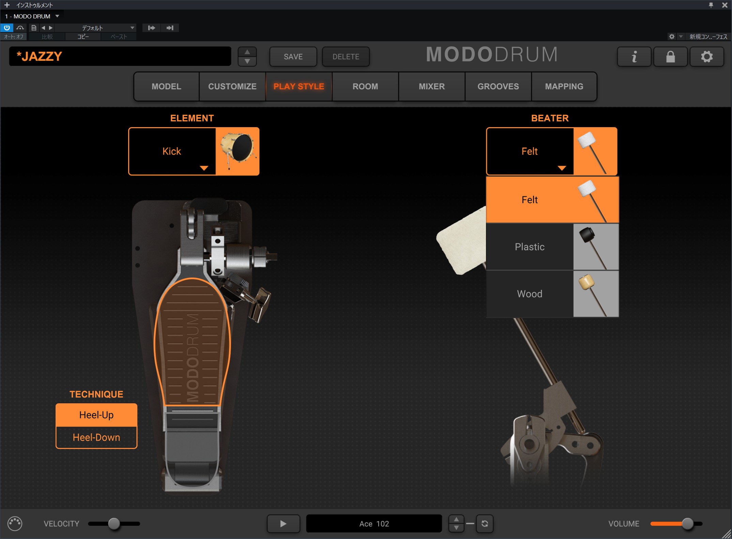
Task: Click the automation mode icon next to power
Action: 20,28
